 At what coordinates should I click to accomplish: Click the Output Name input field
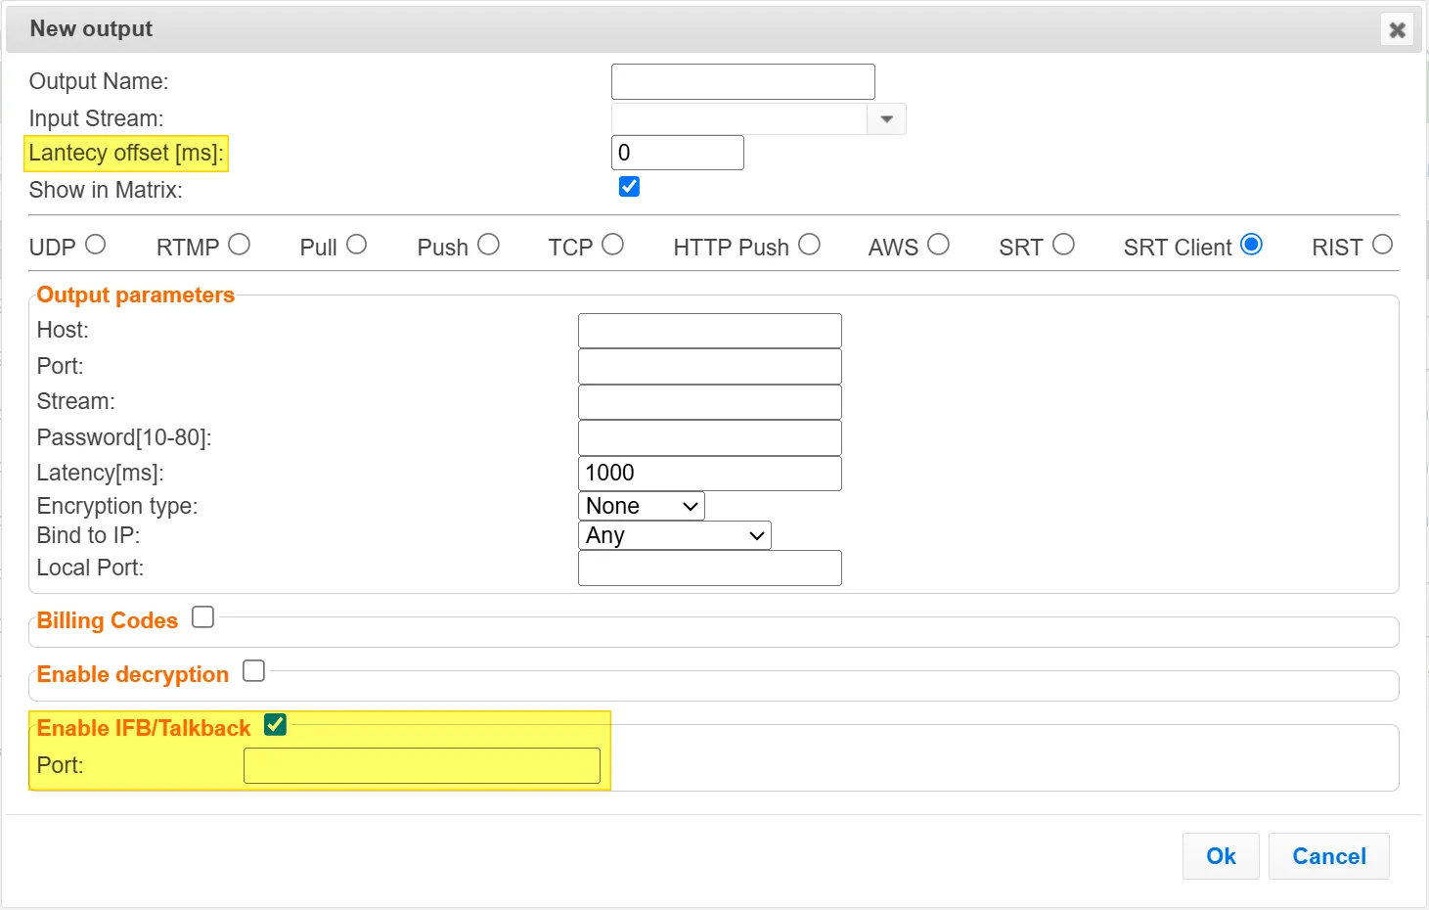tap(742, 81)
